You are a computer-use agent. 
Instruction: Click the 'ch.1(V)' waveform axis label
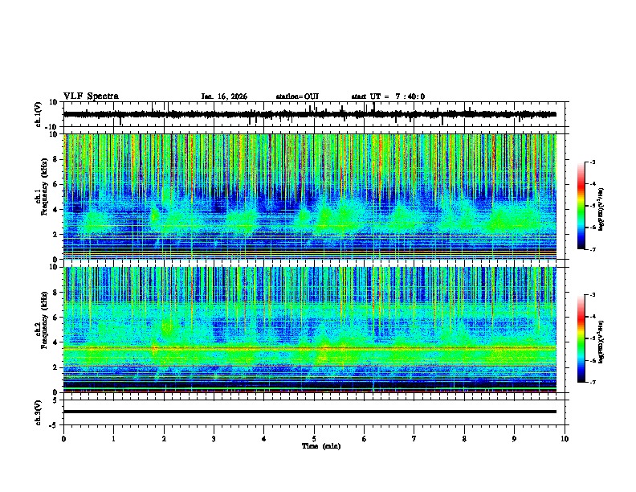tap(39, 114)
